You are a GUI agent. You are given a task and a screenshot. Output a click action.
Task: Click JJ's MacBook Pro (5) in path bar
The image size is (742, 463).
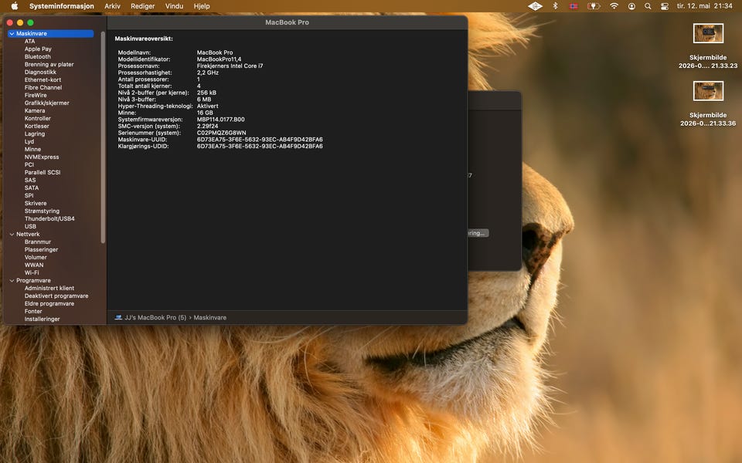155,317
